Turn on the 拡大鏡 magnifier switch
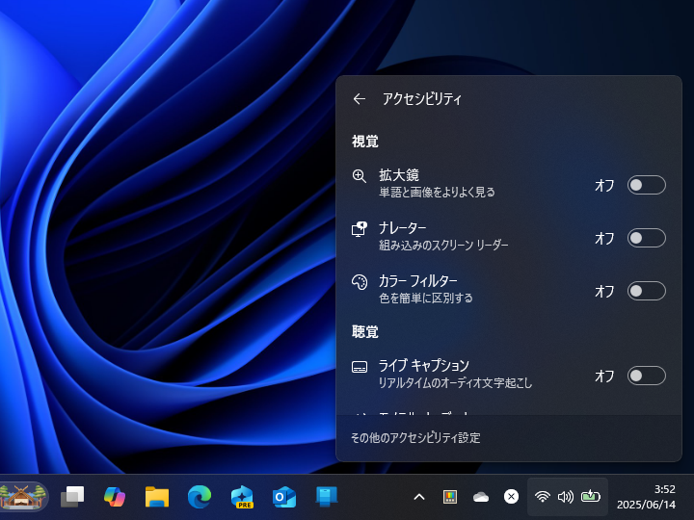The width and height of the screenshot is (694, 520). pyautogui.click(x=646, y=185)
